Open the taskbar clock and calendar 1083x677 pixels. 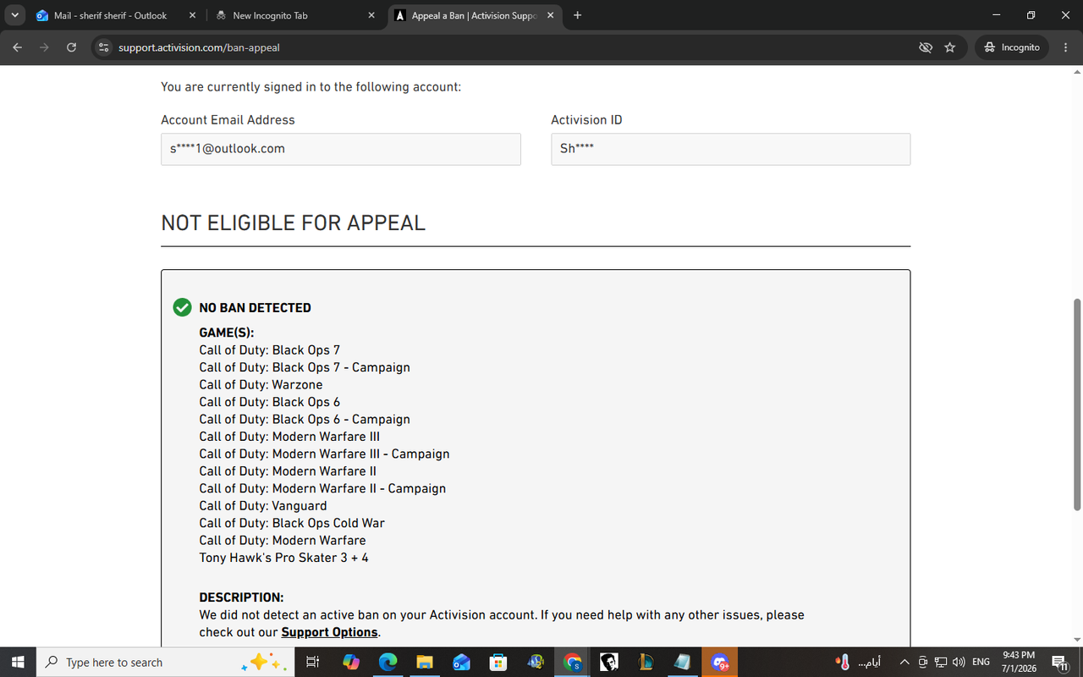point(1019,662)
